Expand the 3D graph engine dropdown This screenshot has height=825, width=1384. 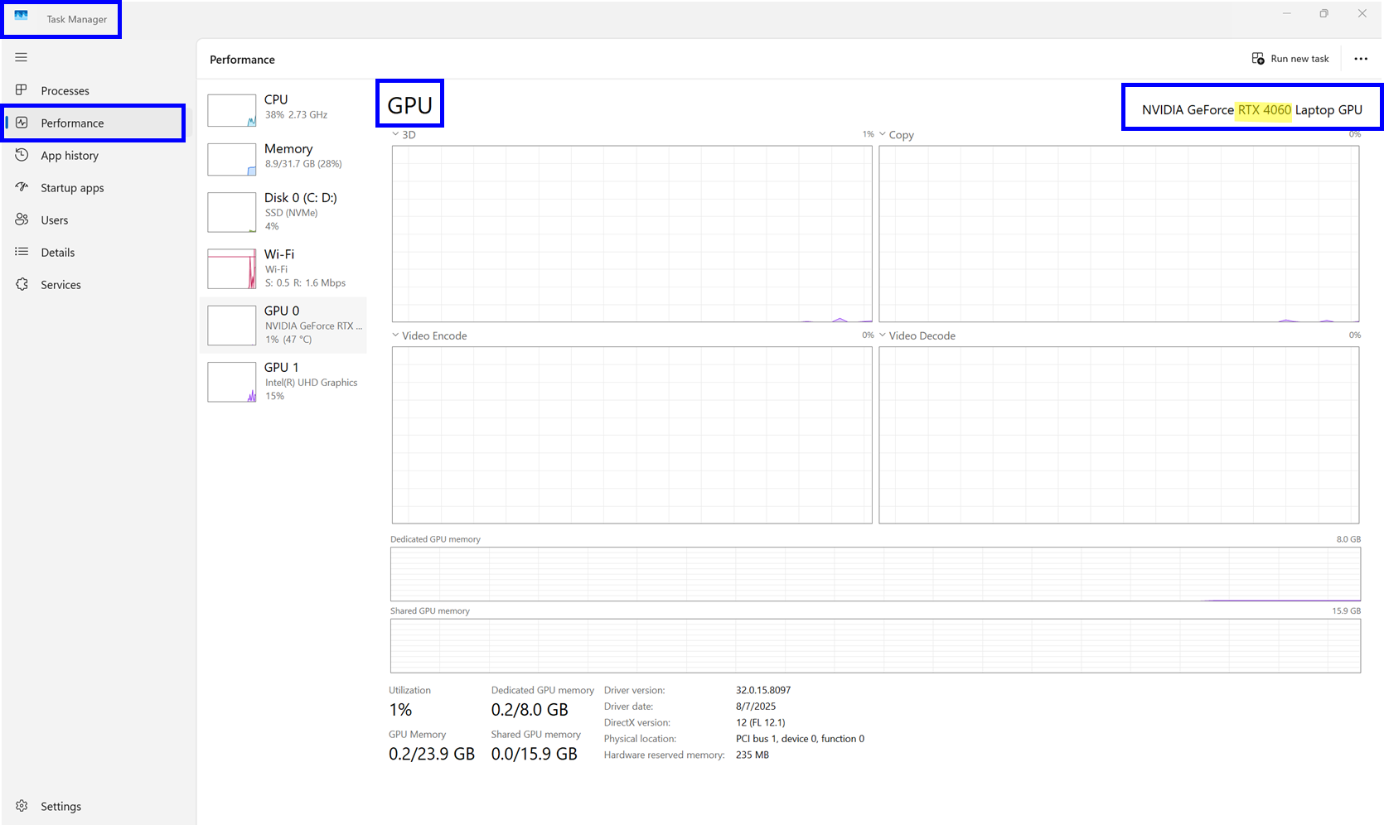click(x=396, y=134)
